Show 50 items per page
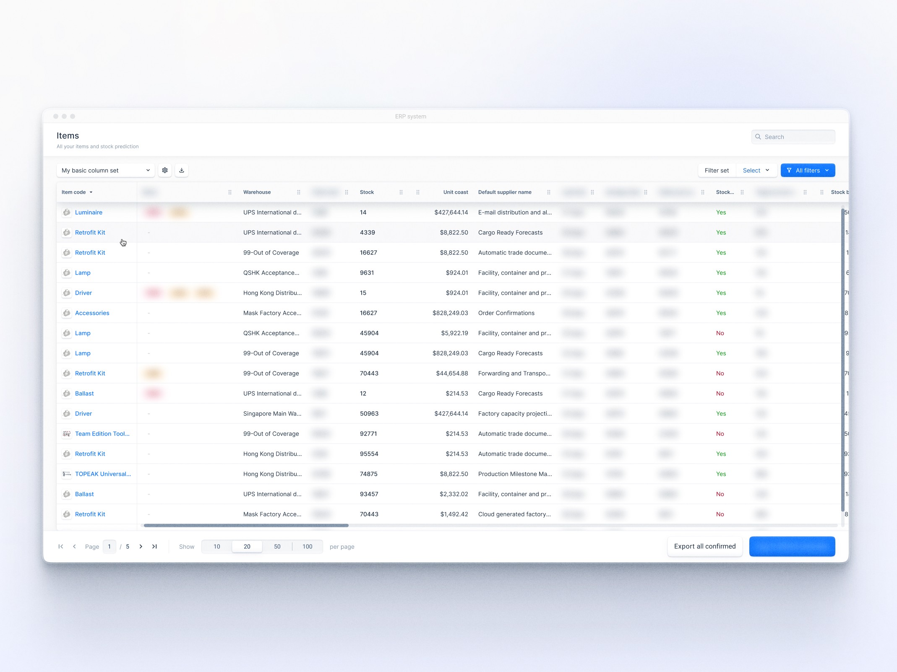Viewport: 897px width, 672px height. [x=277, y=546]
